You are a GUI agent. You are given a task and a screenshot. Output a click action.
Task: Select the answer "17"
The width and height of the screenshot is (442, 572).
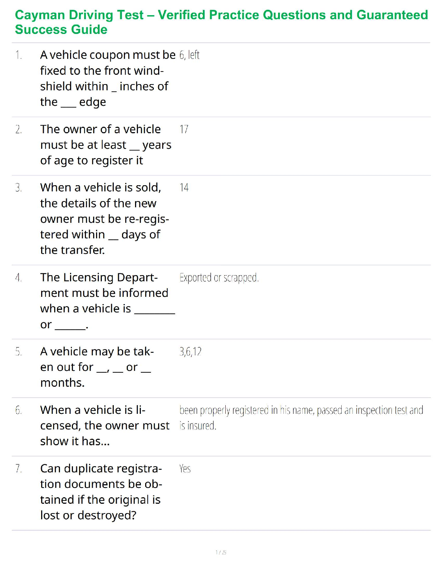(x=184, y=129)
